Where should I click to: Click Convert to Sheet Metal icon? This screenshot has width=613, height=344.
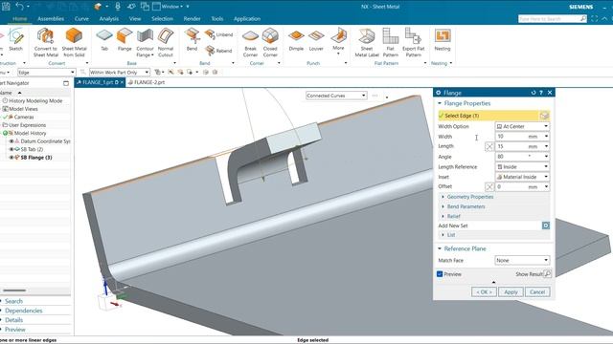coord(45,42)
